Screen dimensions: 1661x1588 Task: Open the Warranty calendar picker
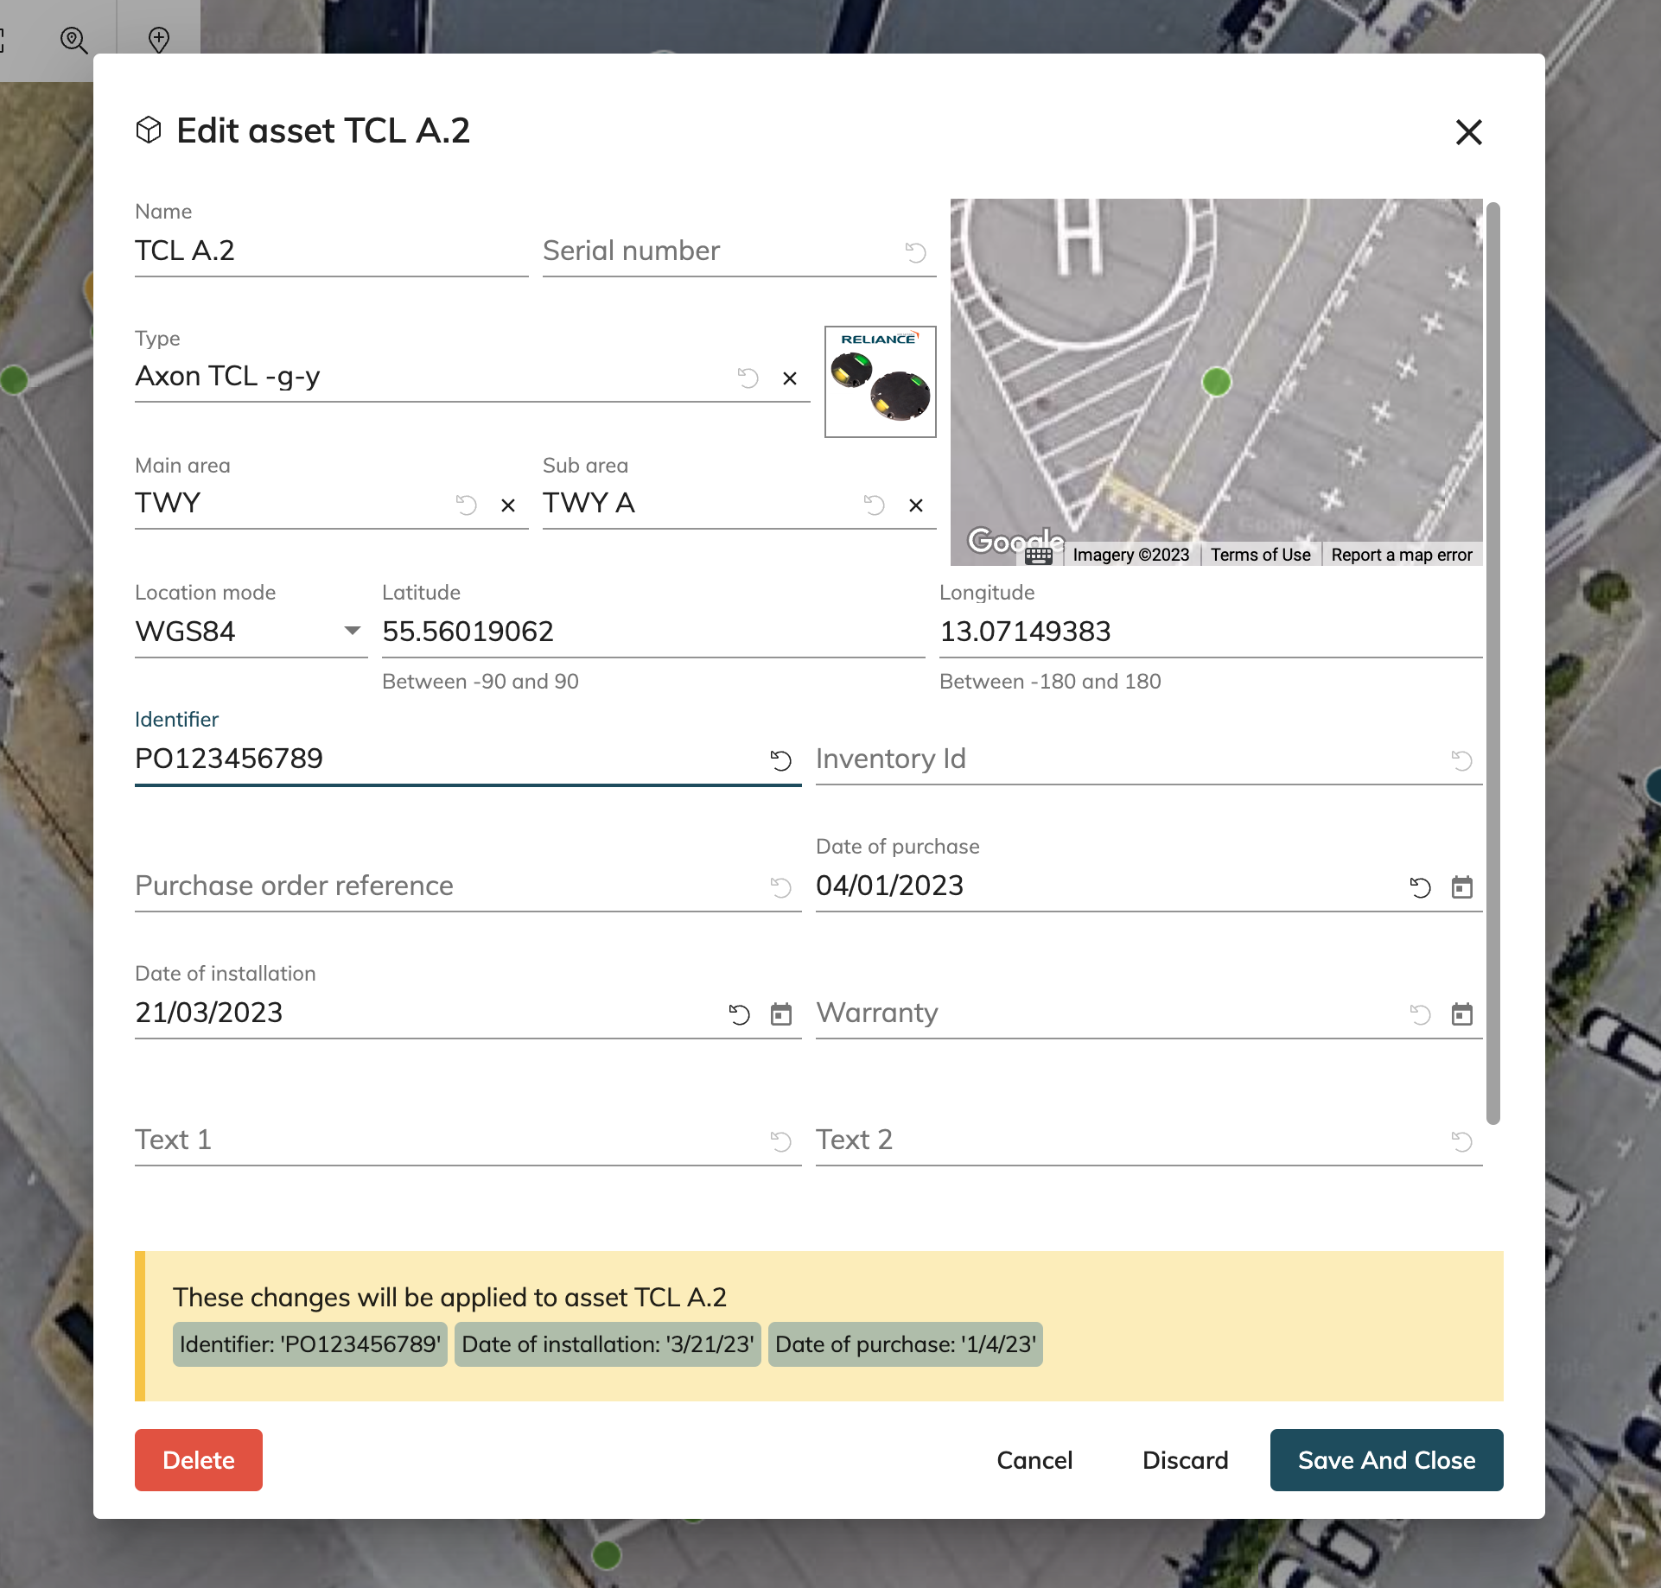coord(1461,1014)
